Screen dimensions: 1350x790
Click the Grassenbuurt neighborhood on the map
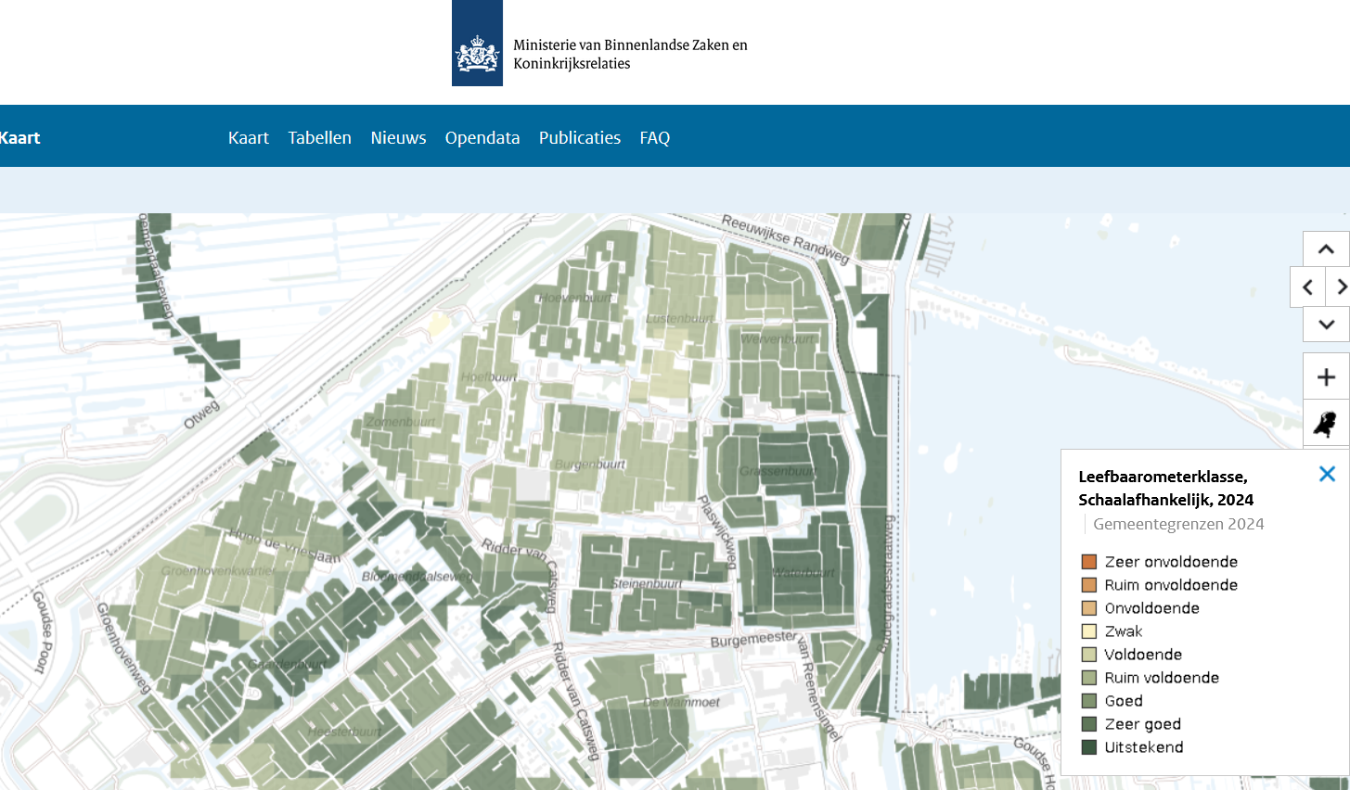778,471
